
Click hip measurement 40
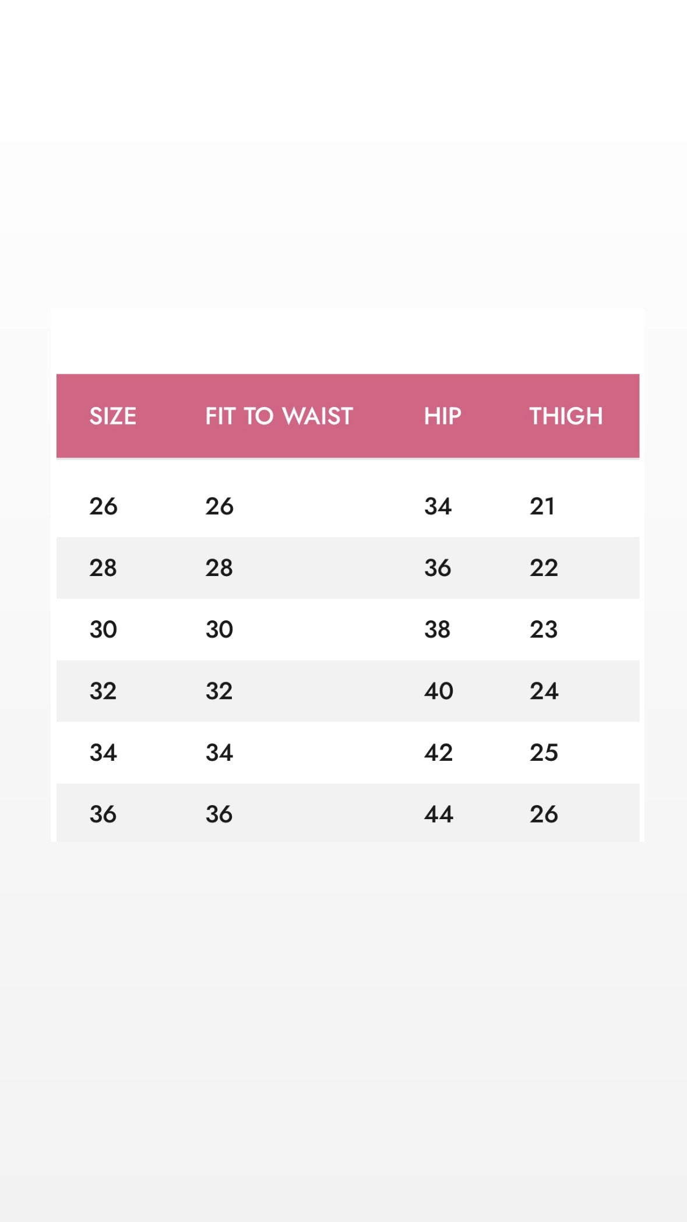[438, 691]
